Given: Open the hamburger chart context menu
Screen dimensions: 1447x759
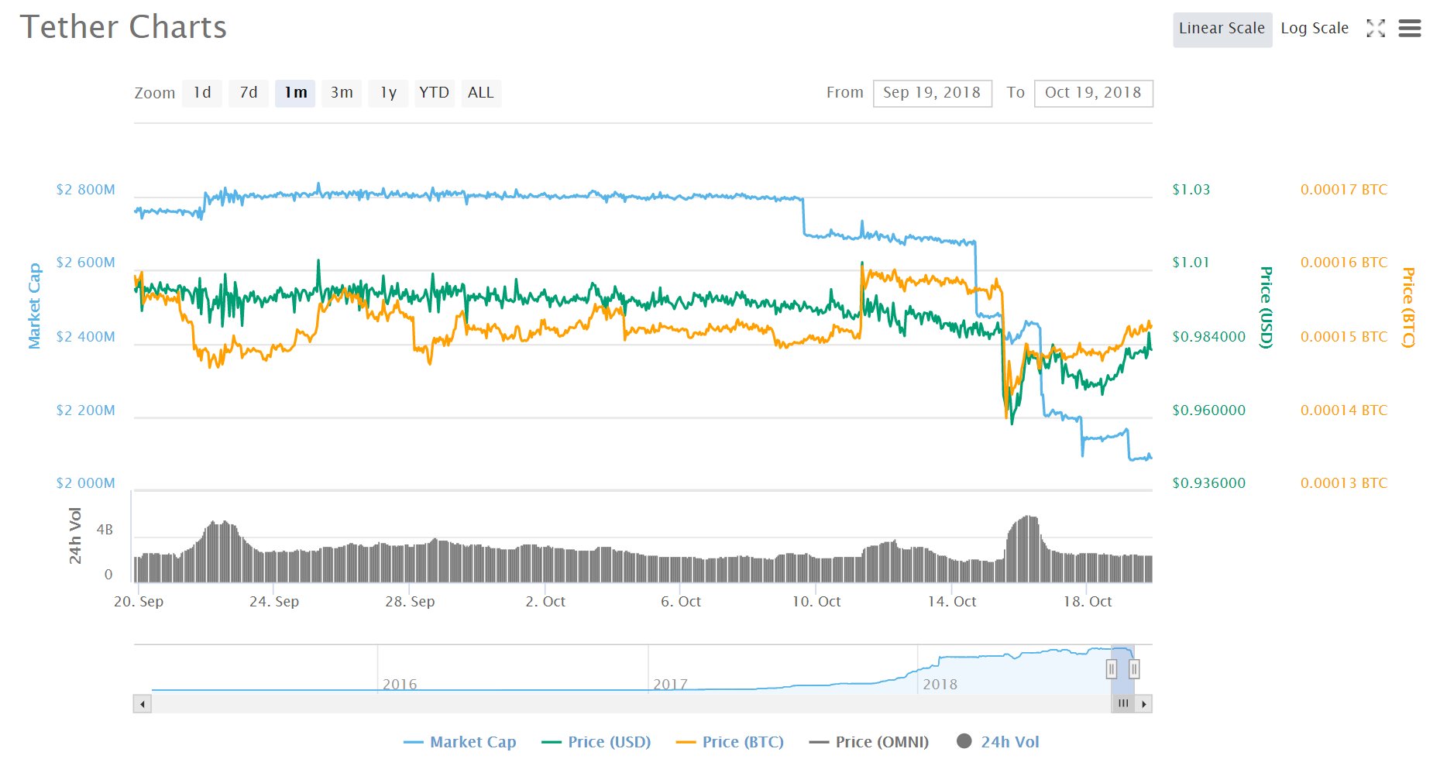Looking at the screenshot, I should point(1410,29).
